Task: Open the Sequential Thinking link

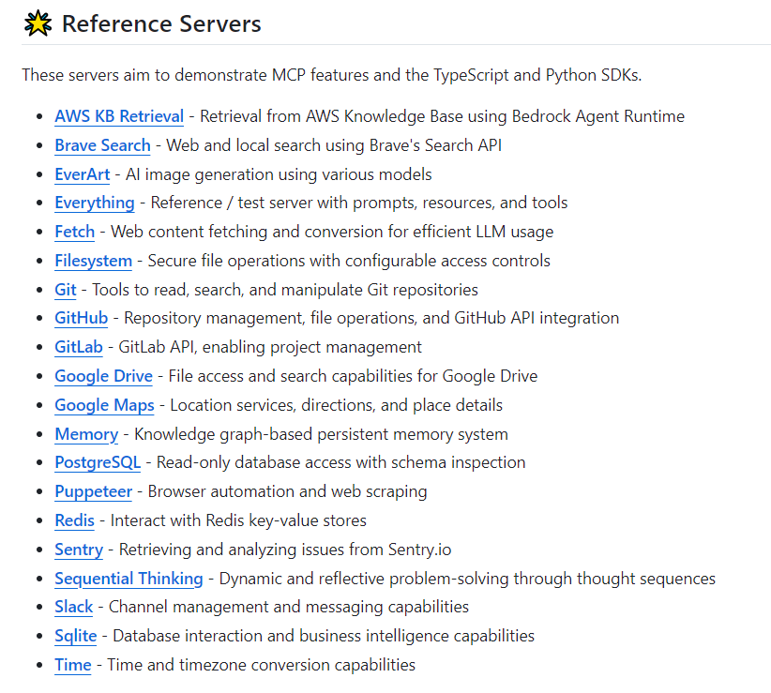Action: click(x=128, y=579)
